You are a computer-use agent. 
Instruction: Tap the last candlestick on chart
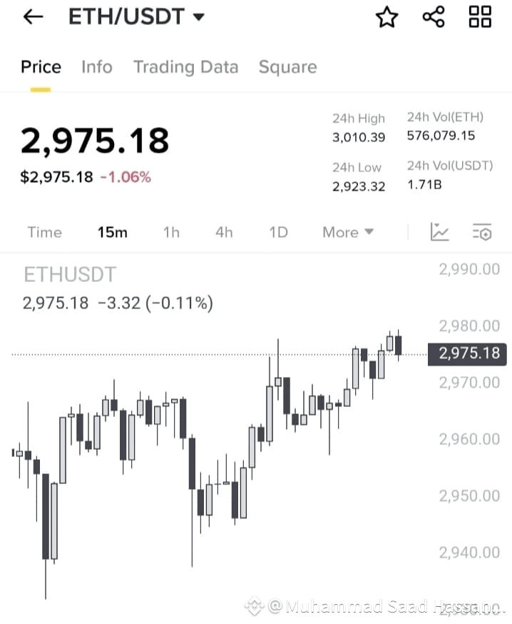click(x=399, y=345)
